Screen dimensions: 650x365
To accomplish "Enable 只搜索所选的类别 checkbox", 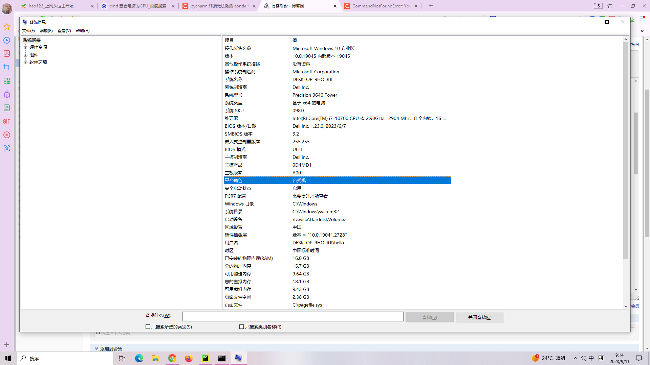I will click(x=148, y=327).
